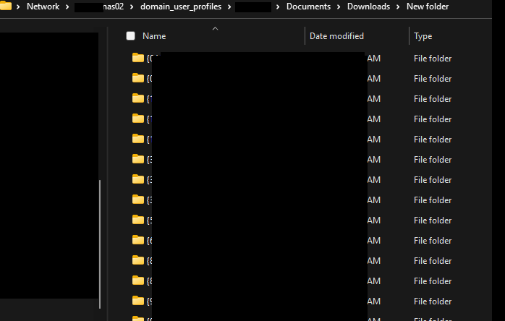Go to domain_user_profiles in the address path
Viewport: 505px width, 321px height.
[x=180, y=7]
